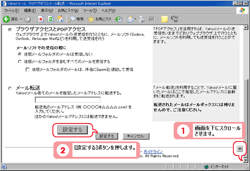The width and height of the screenshot is (250, 171).
Task: Select 迷惑メールフォルダを含むすべてのメールを受信する radio option
Action: (x=20, y=62)
